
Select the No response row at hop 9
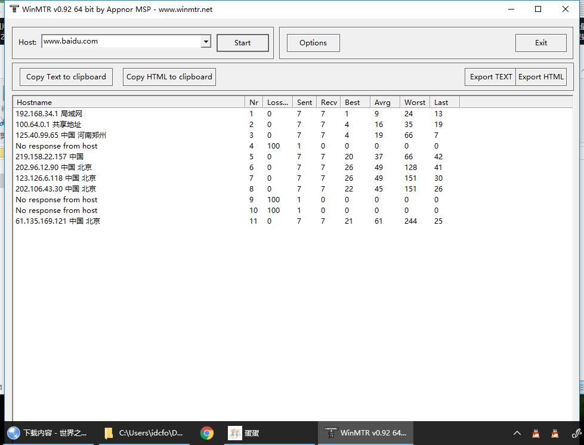(x=237, y=200)
